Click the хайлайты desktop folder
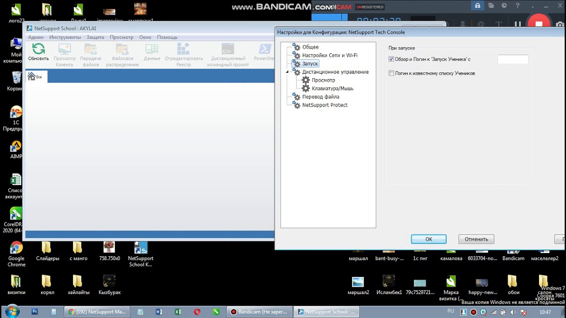 pos(78,285)
